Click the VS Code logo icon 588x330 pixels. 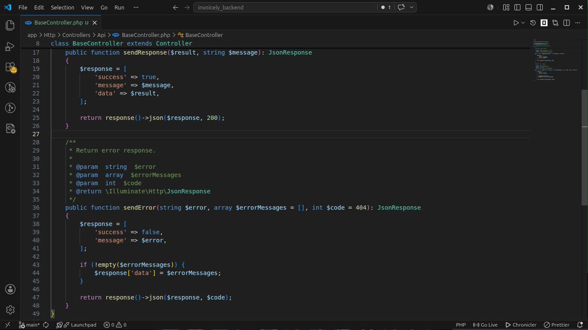coord(7,7)
